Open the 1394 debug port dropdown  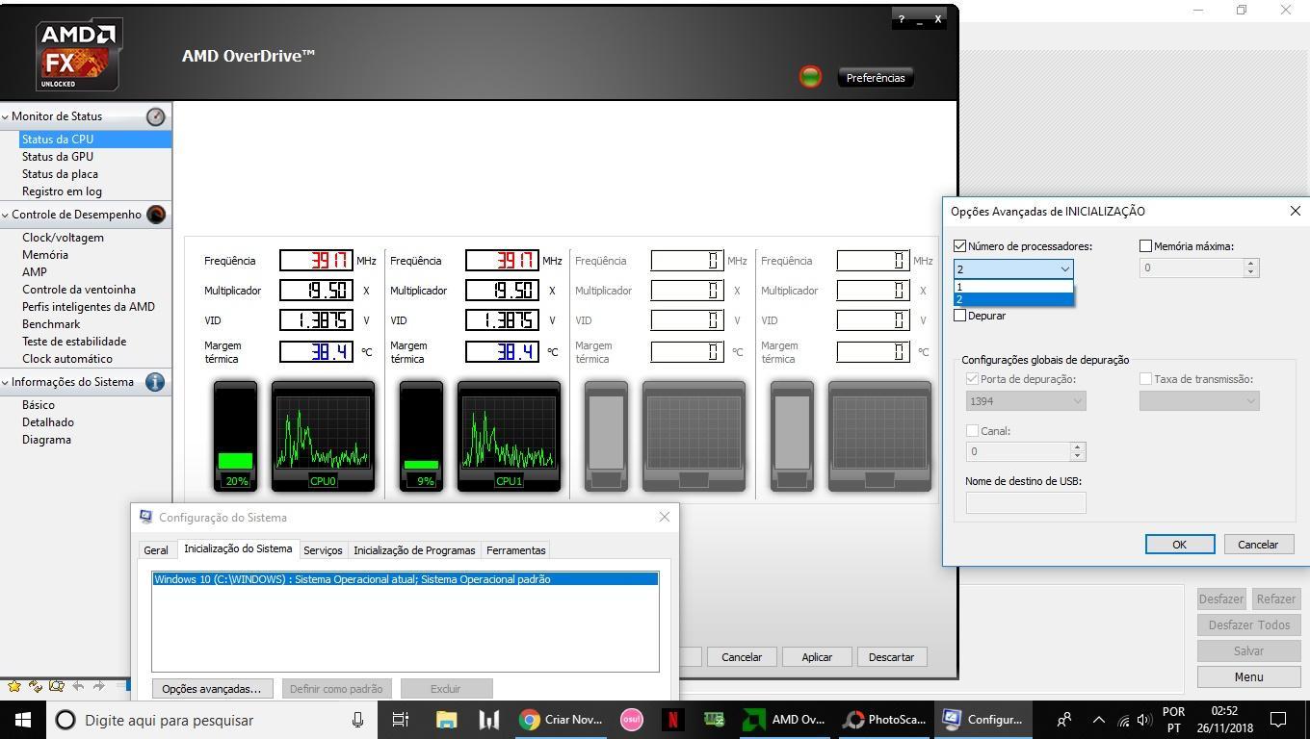(1026, 400)
